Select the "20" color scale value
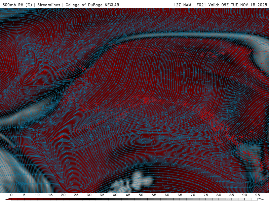Image resolution: width=269 pixels, height=201 pixels. [x=63, y=195]
